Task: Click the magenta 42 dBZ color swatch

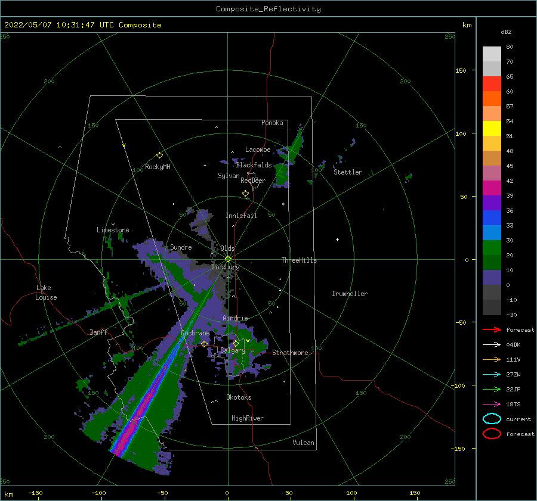Action: click(492, 188)
